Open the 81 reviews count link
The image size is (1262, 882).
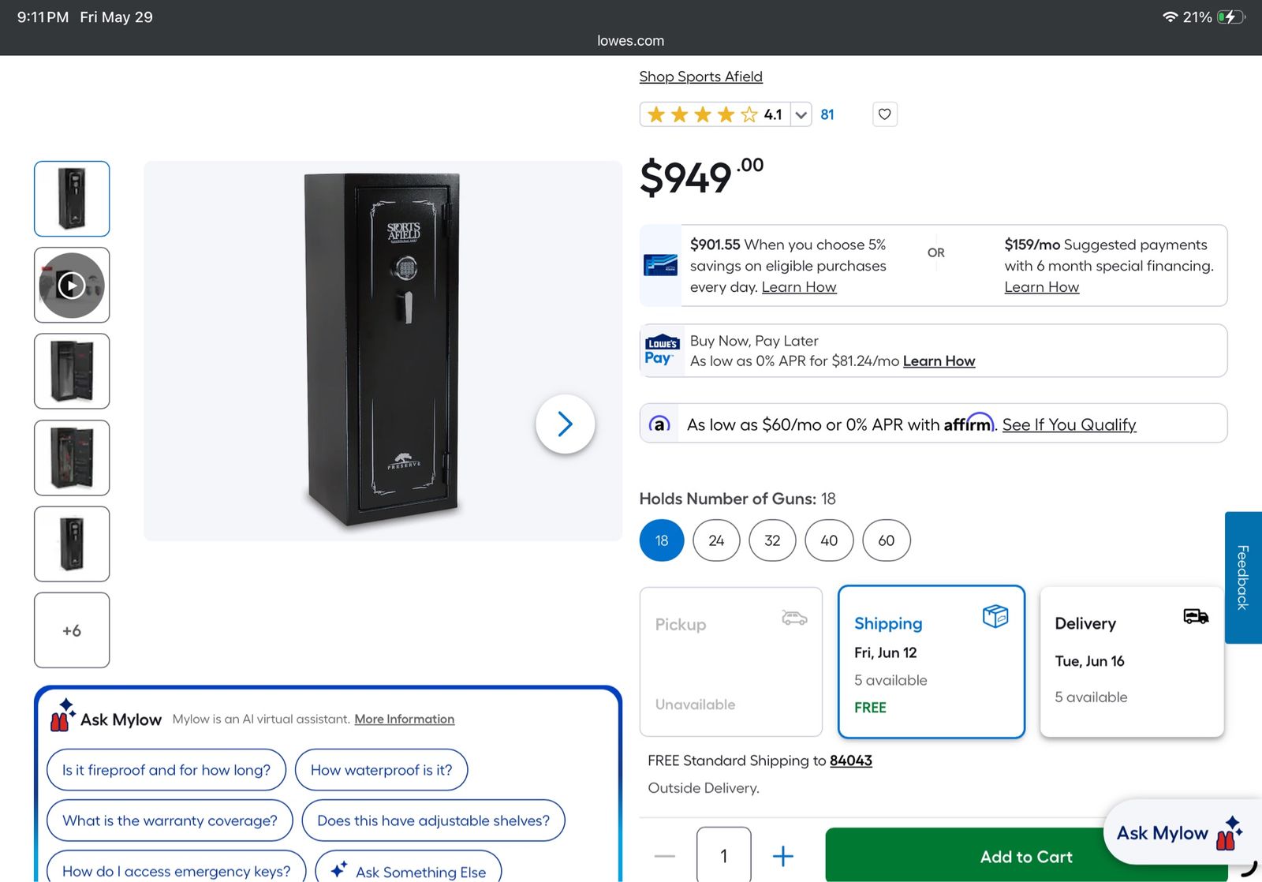point(827,114)
